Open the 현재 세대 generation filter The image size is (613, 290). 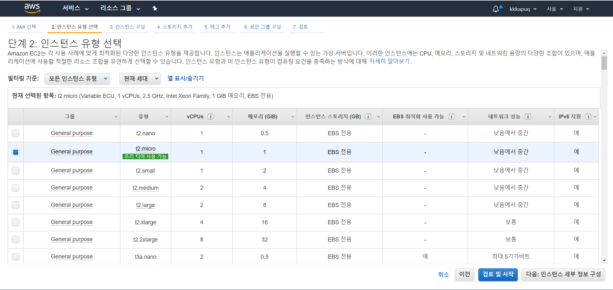pyautogui.click(x=140, y=79)
